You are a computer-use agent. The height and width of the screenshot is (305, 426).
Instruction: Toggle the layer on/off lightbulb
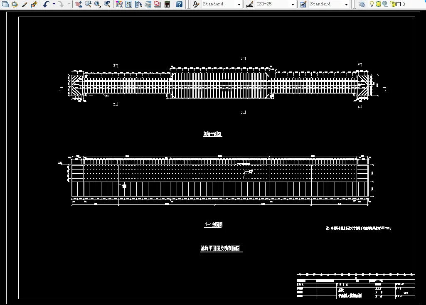pyautogui.click(x=372, y=4)
